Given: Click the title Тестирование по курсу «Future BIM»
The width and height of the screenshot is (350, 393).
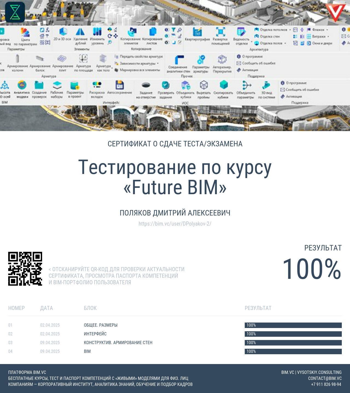Looking at the screenshot, I should [175, 177].
